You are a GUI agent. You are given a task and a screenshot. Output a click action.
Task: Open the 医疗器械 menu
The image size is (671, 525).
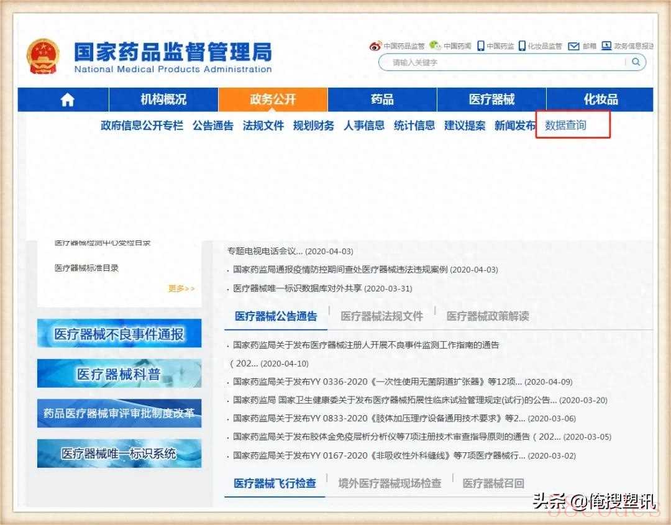[491, 99]
